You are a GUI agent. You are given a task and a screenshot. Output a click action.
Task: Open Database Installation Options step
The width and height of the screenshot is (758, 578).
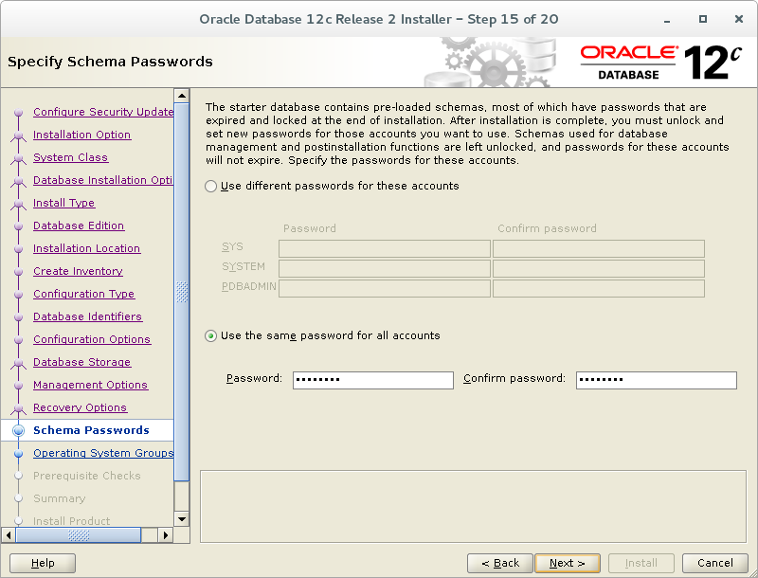[x=103, y=180]
